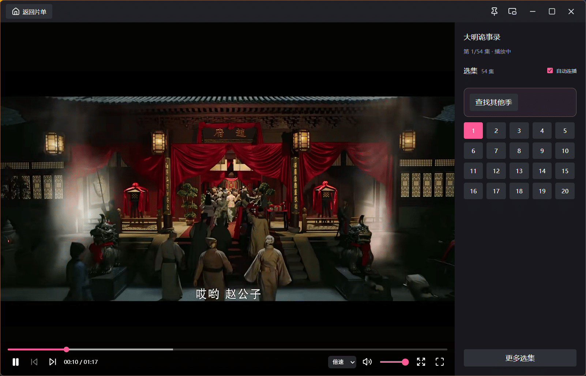The image size is (586, 376).
Task: Choose episode 13
Action: (519, 171)
